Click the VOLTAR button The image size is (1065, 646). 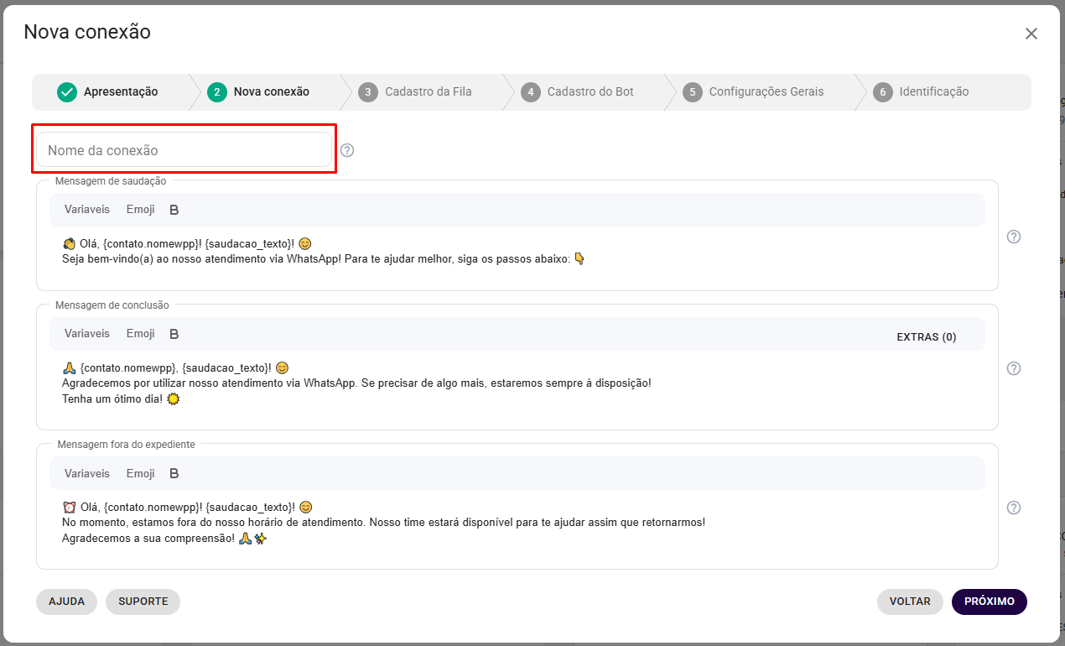910,602
